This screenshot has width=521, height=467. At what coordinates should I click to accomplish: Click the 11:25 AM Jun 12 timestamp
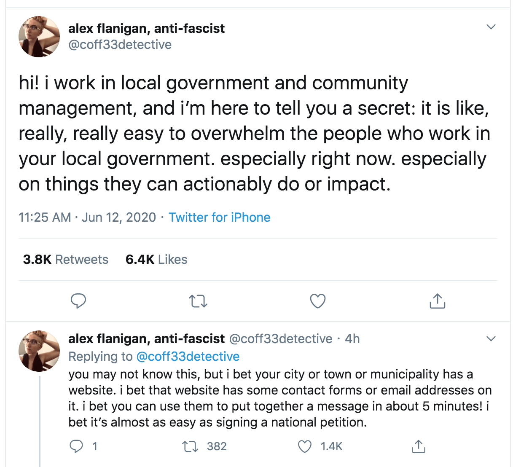click(87, 217)
